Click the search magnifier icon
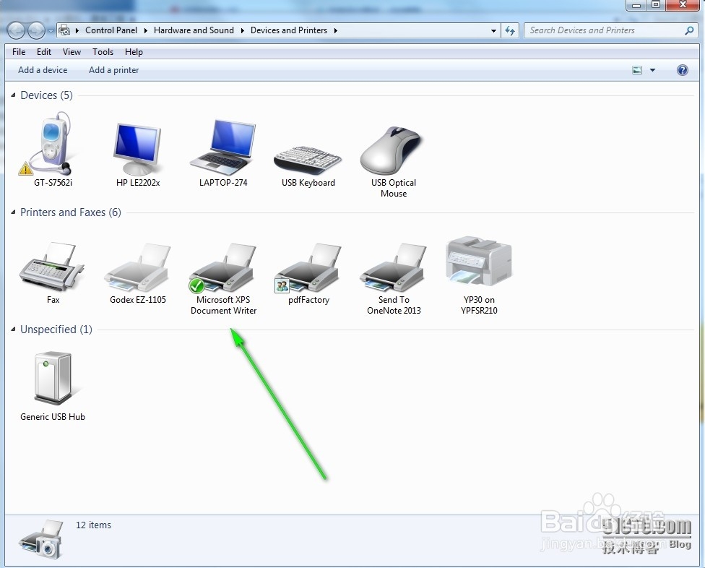This screenshot has height=568, width=705. click(689, 30)
